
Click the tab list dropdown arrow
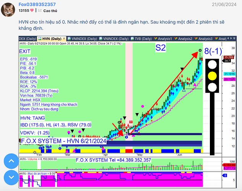click(x=234, y=38)
